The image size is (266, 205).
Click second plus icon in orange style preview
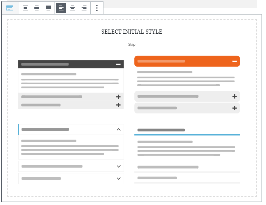[235, 108]
